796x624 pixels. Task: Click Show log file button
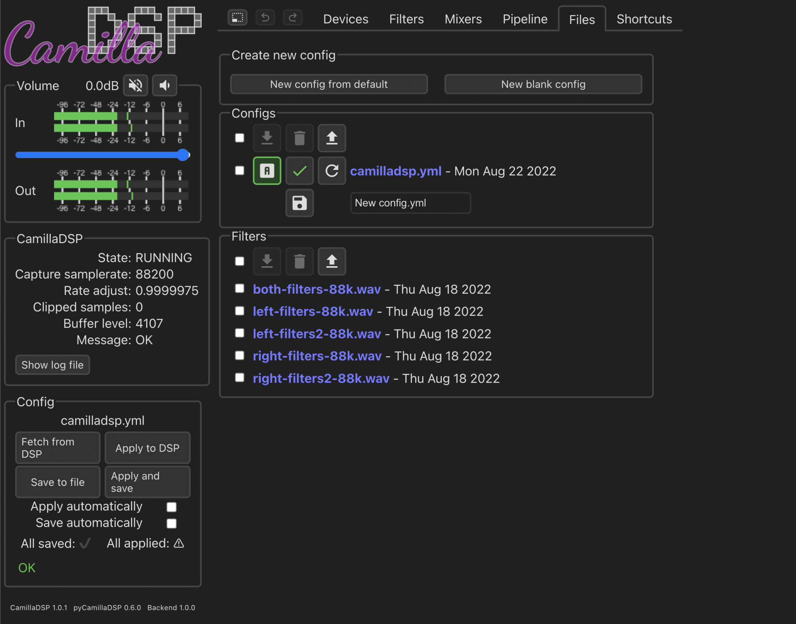pyautogui.click(x=52, y=365)
